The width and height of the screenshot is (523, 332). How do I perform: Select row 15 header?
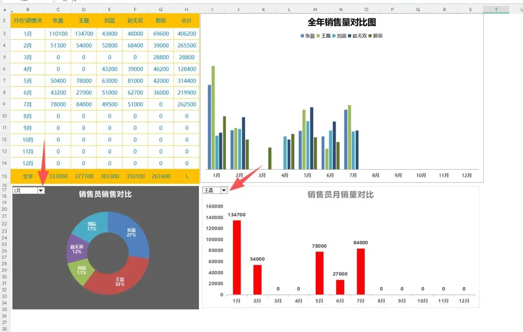click(x=5, y=176)
